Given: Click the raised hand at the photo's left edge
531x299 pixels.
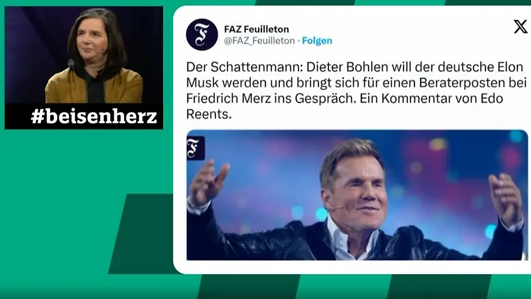Looking at the screenshot, I should [x=208, y=183].
